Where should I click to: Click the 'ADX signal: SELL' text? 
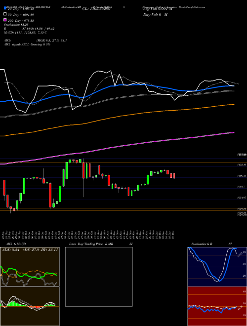(x=27, y=44)
